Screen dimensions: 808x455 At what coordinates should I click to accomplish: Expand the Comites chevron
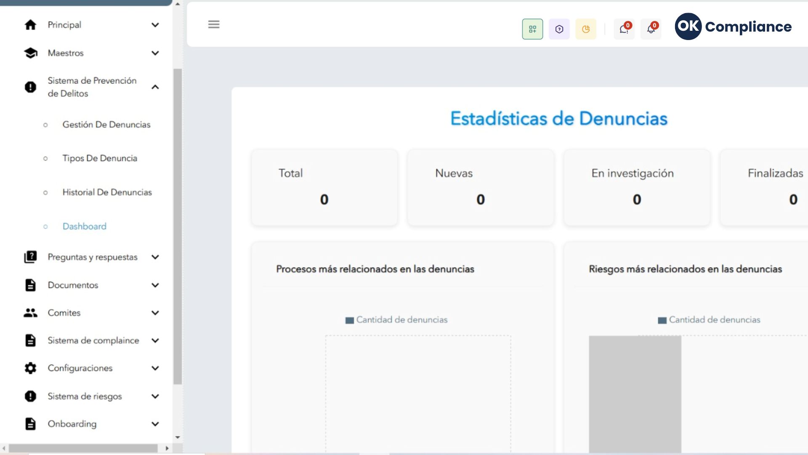coord(155,313)
